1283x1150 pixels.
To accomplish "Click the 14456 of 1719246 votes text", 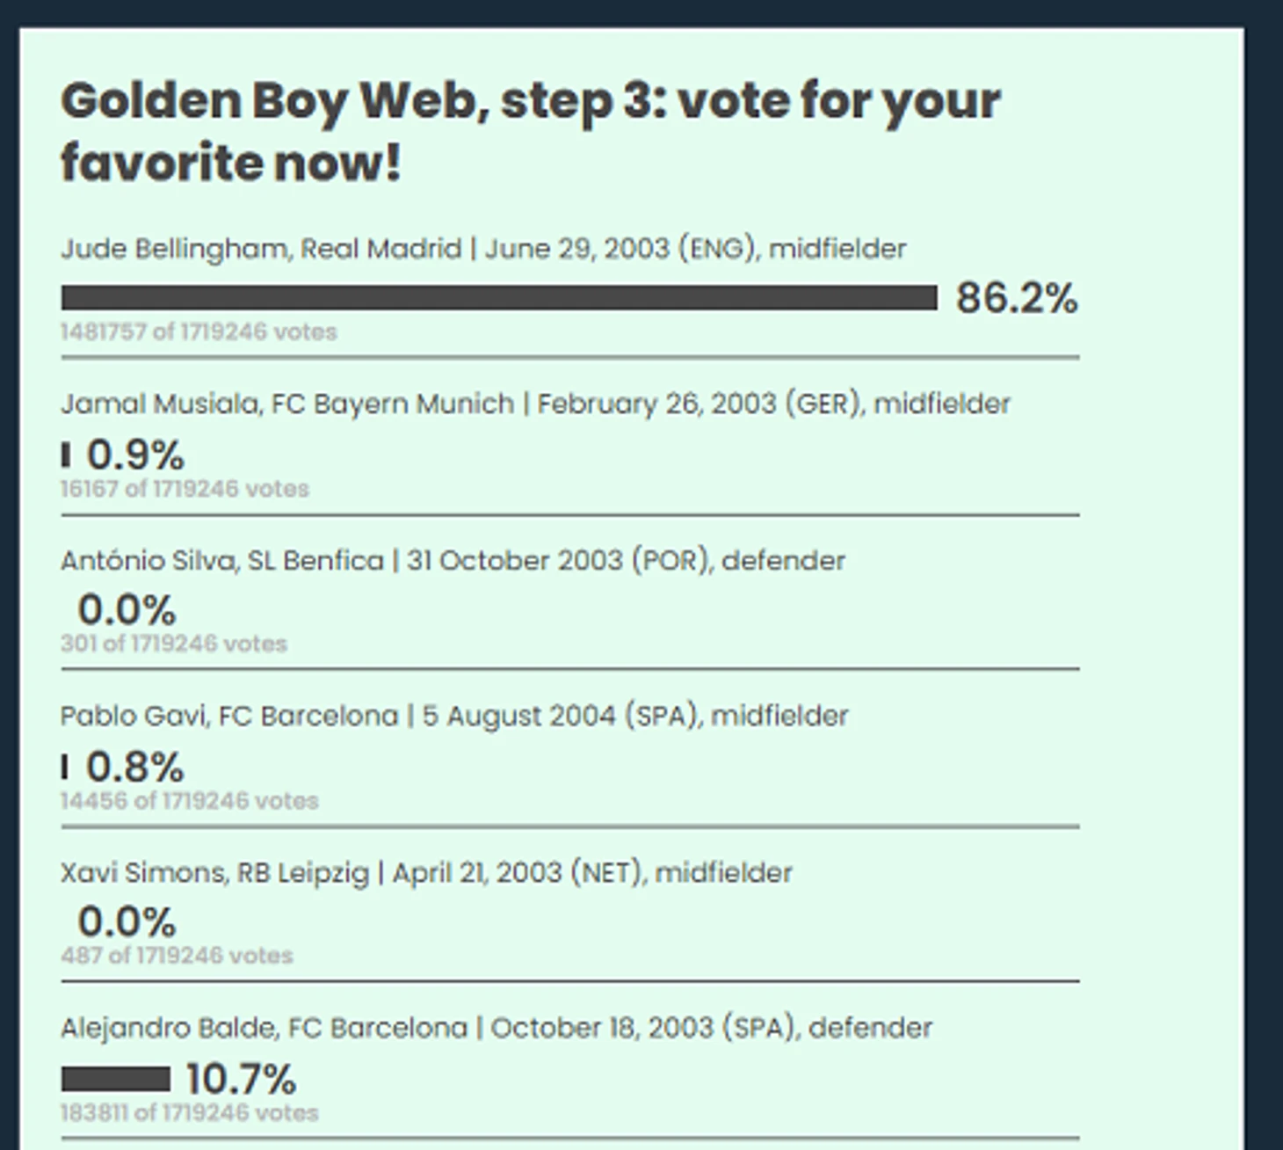I will point(189,801).
